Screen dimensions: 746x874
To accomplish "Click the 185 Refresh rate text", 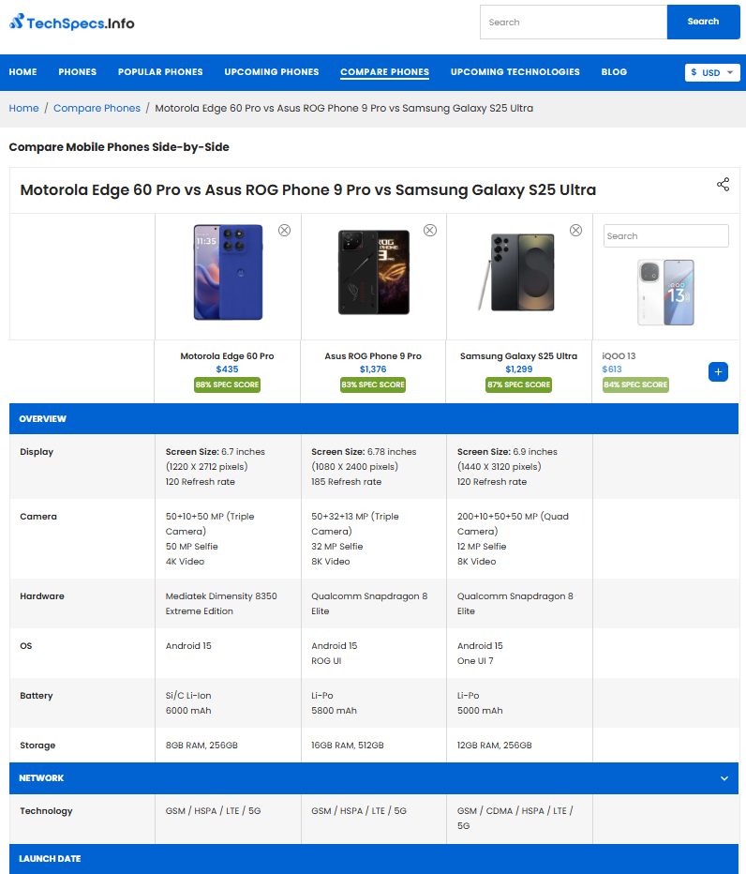I will coord(347,482).
